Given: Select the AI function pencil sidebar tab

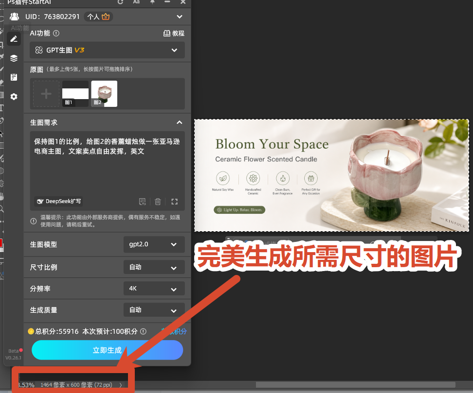Looking at the screenshot, I should (14, 39).
